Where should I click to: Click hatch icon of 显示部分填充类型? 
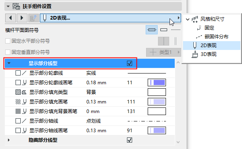pos(18,92)
